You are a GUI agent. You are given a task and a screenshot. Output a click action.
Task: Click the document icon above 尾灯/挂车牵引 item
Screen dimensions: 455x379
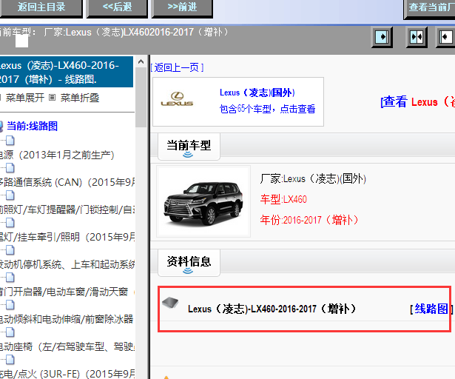(10, 223)
